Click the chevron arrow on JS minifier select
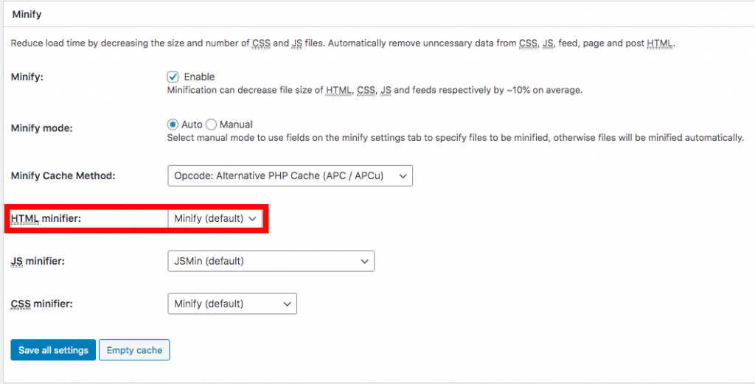Image resolution: width=755 pixels, height=384 pixels. [x=364, y=262]
